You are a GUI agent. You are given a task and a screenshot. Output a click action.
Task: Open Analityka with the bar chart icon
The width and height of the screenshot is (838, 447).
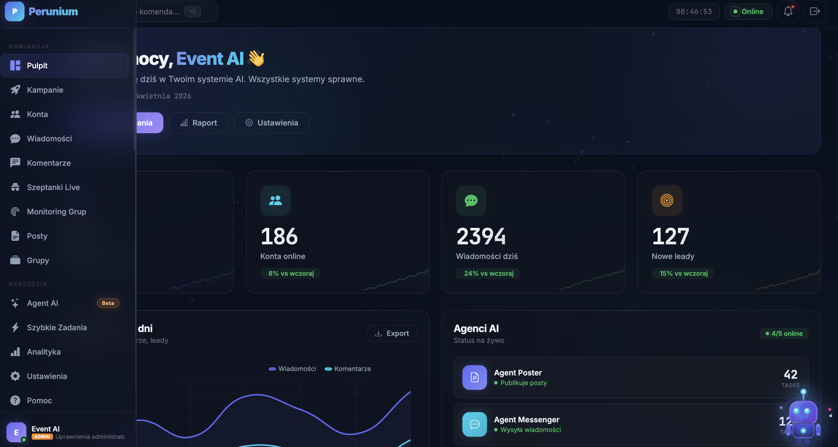[x=15, y=352]
